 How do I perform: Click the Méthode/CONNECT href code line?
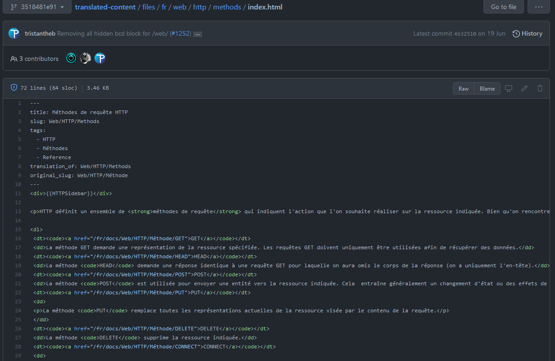click(x=154, y=347)
